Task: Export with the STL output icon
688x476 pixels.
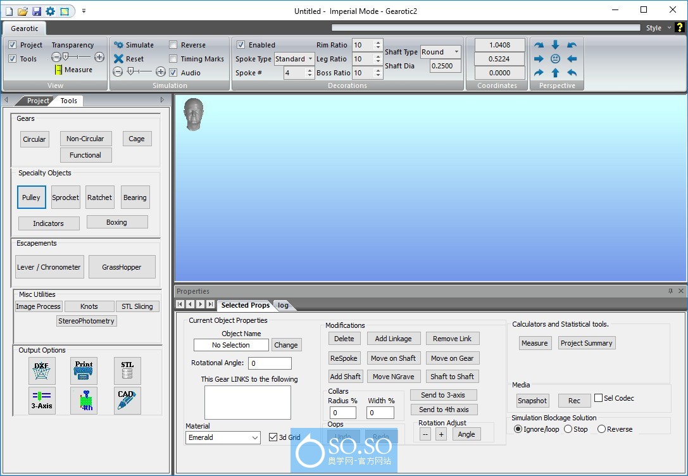Action: [x=127, y=371]
